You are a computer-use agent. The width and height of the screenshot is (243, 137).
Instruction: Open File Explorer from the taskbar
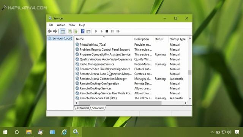[x=29, y=132]
